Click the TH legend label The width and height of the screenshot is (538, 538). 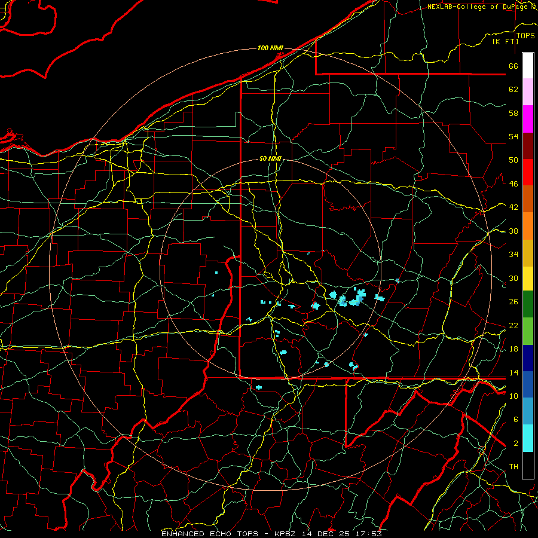point(513,466)
